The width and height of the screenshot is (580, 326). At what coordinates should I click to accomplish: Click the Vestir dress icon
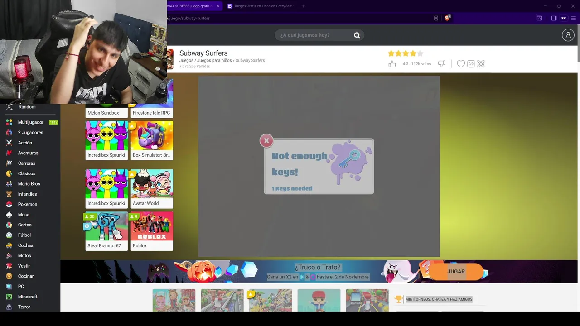9,266
